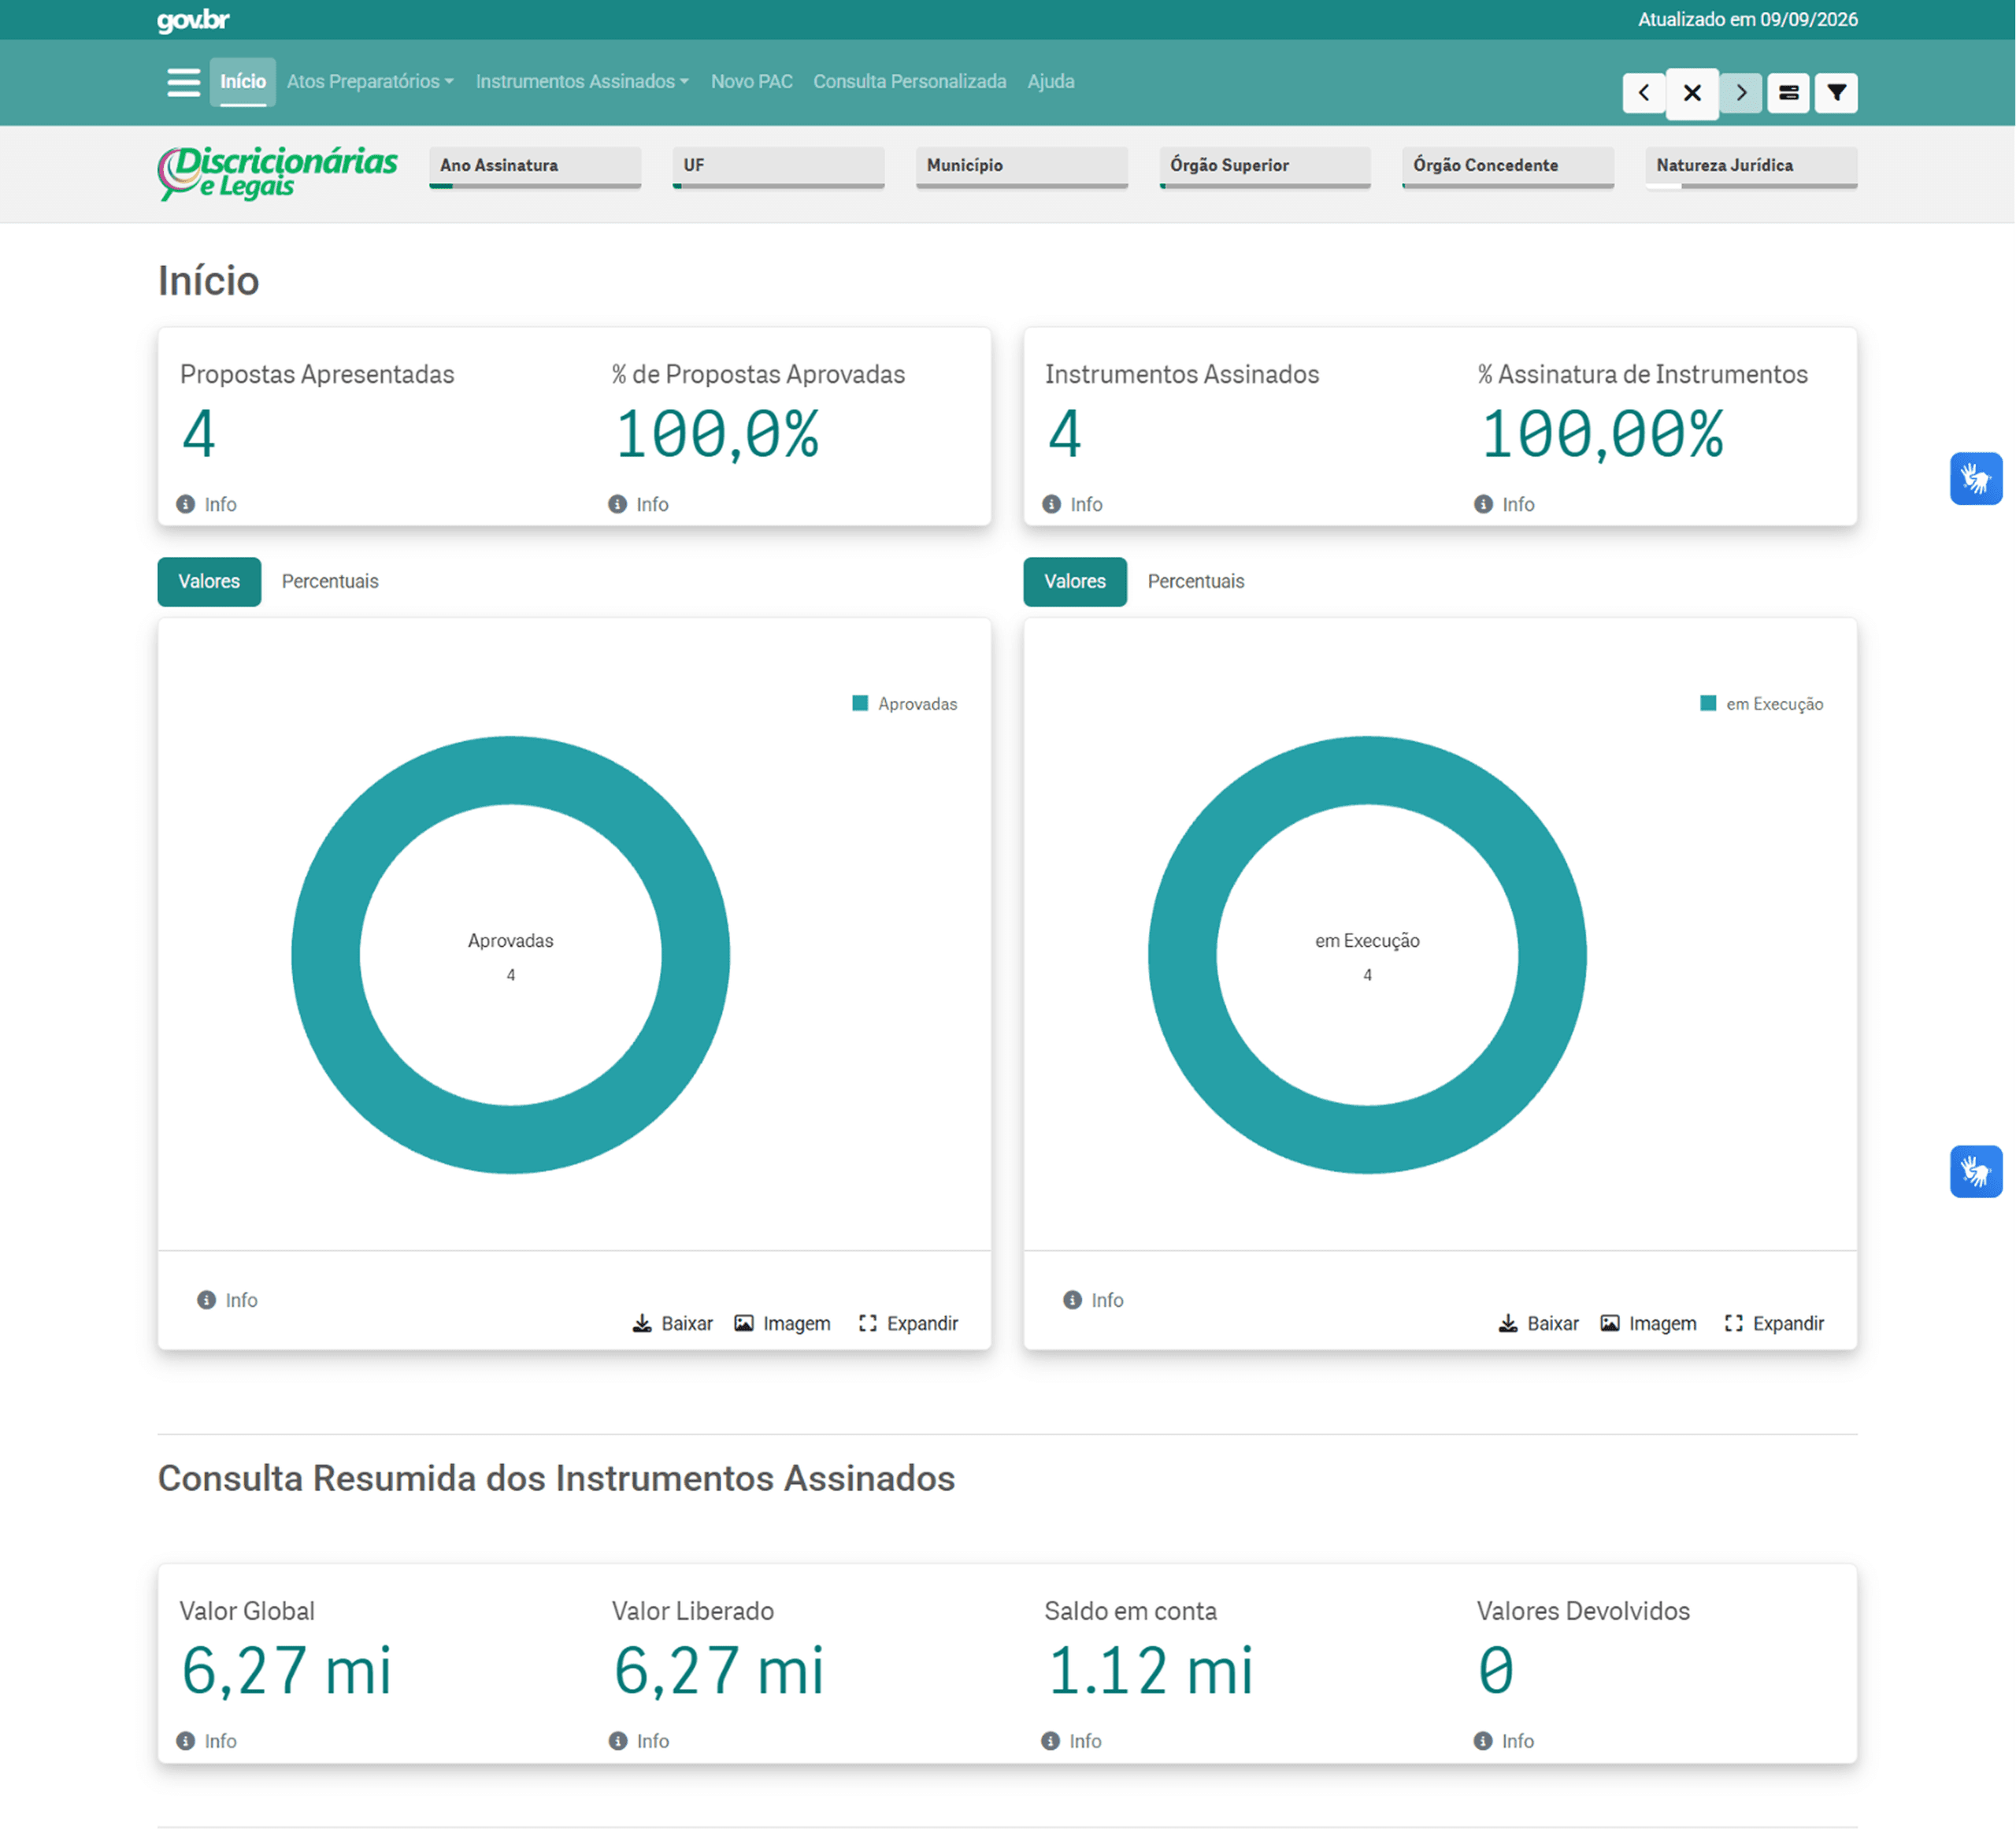Download the em Execução chart data via Baixar
The width and height of the screenshot is (2016, 1837).
1539,1323
